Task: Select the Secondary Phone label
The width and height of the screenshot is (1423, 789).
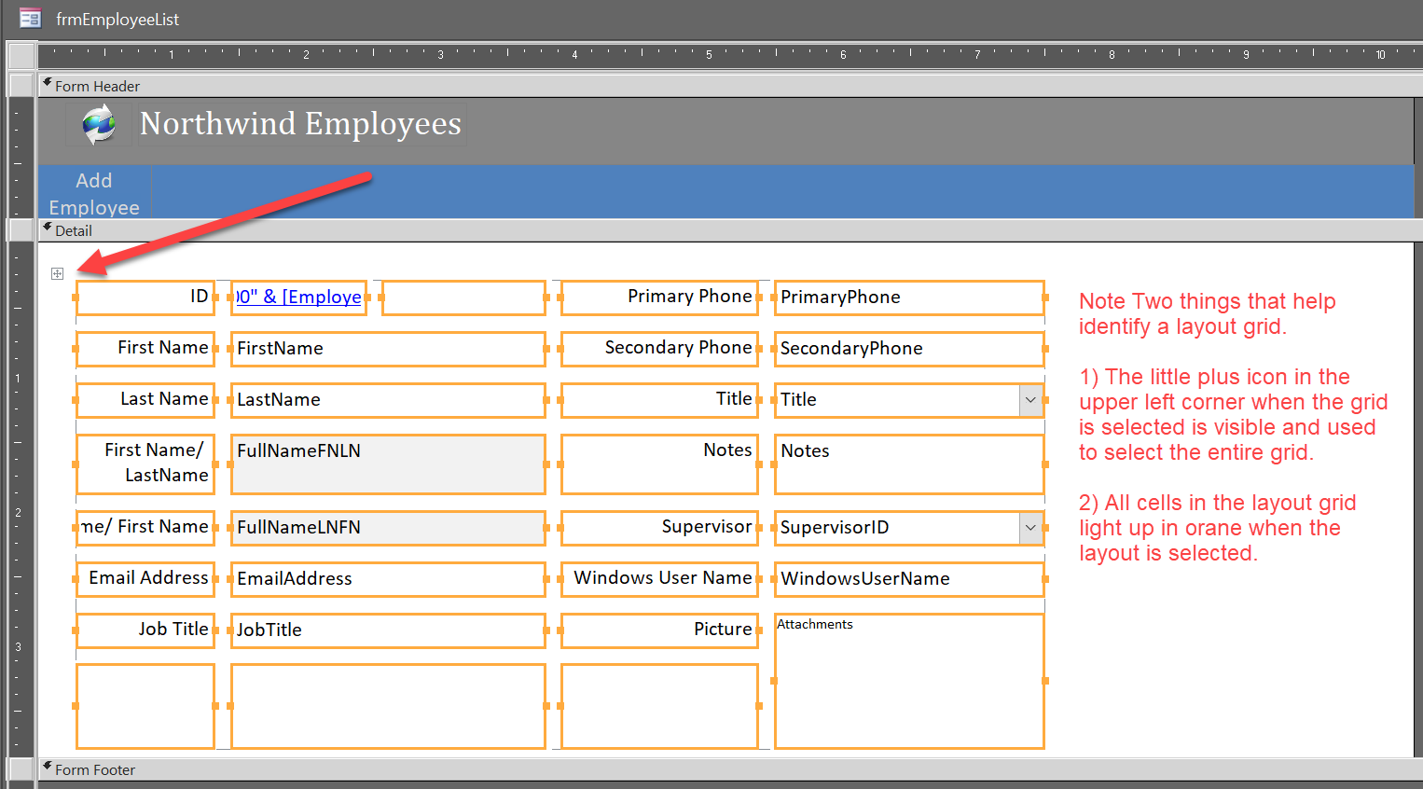Action: click(x=659, y=349)
